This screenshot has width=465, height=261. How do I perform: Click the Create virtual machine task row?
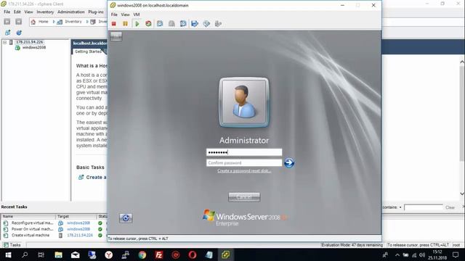(x=31, y=235)
